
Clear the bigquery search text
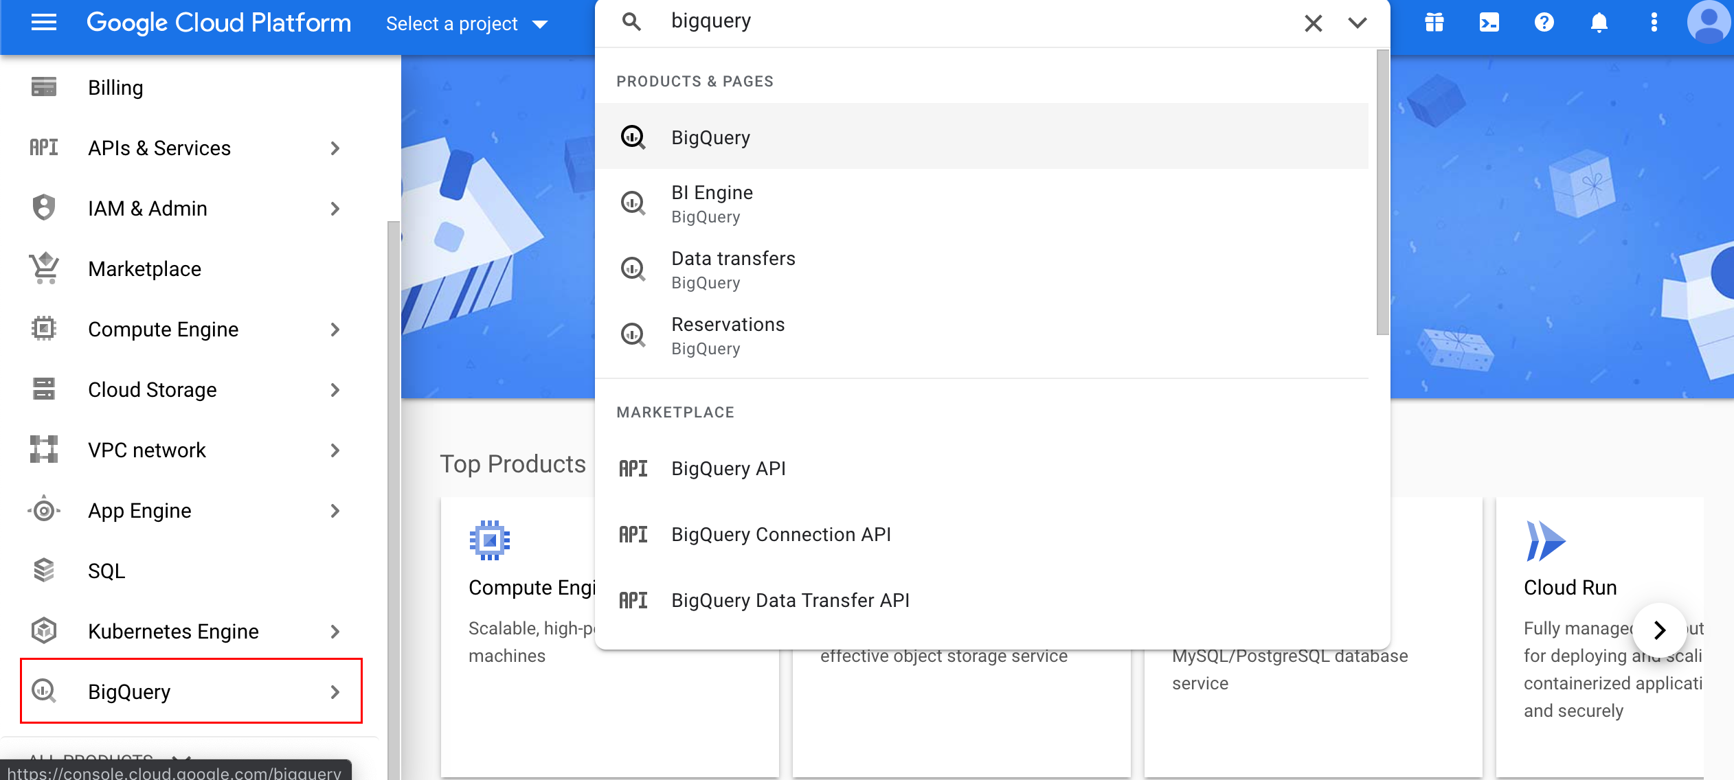click(x=1313, y=23)
